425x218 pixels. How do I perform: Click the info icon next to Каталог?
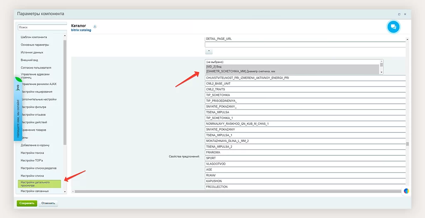click(x=95, y=26)
